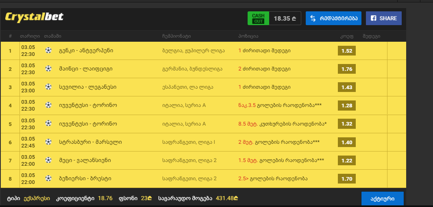The image size is (433, 207).
Task: Click the football icon for მაინცი - ლაიფციგი
Action: 48,68
